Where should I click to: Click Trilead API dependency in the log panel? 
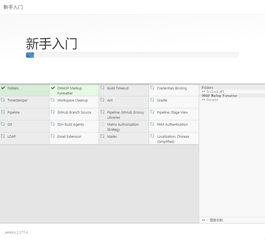click(213, 91)
